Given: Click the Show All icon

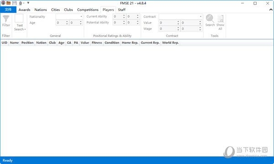Looking at the screenshot, I should tap(220, 19).
